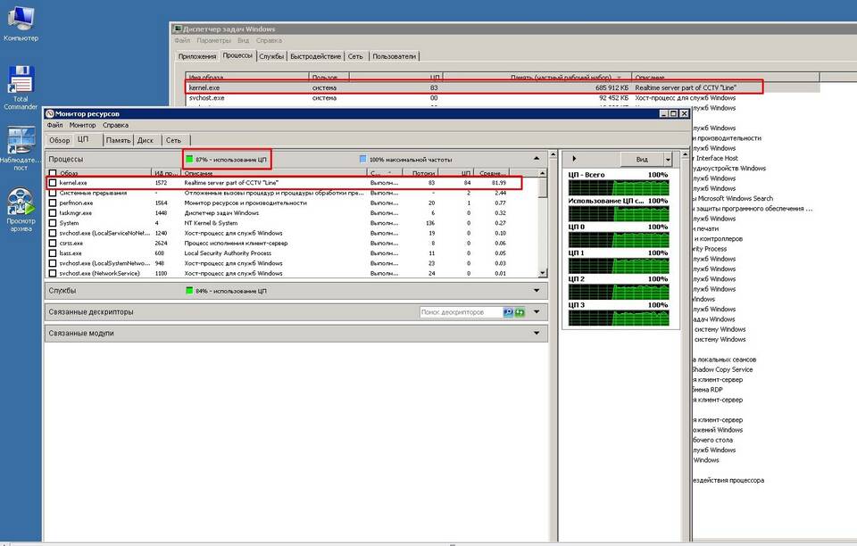Open the Быстродействие tab in Task Manager
Screen dimensions: 857x546
tap(315, 56)
